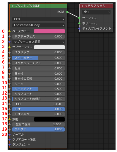Click the black 放射 color swatch
117x152 pixels.
(49, 119)
